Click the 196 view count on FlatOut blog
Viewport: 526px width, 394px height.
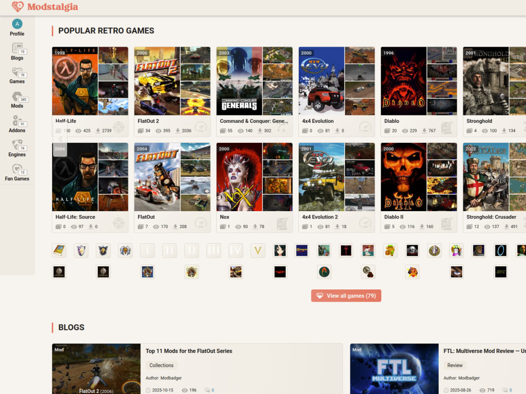pyautogui.click(x=189, y=390)
